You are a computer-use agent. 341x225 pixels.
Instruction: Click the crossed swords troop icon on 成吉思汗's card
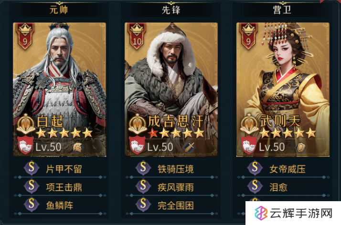[189, 147]
